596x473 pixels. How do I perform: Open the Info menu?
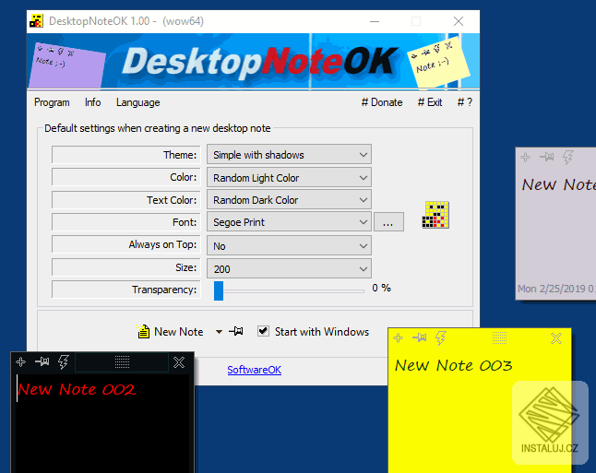pos(92,102)
